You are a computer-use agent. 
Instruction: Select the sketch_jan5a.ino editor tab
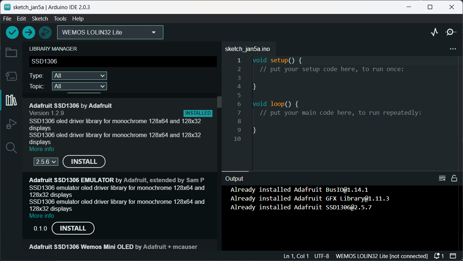(248, 49)
